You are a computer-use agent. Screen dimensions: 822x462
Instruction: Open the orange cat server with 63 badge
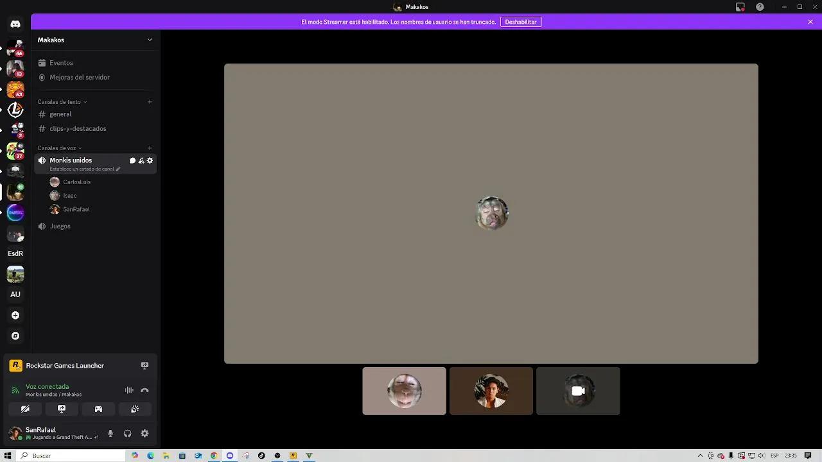coord(15,89)
